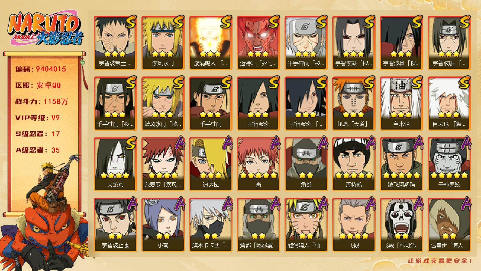Click the A rank badge on 飞段 card
Screen dimensions: 481x271
click(x=369, y=204)
